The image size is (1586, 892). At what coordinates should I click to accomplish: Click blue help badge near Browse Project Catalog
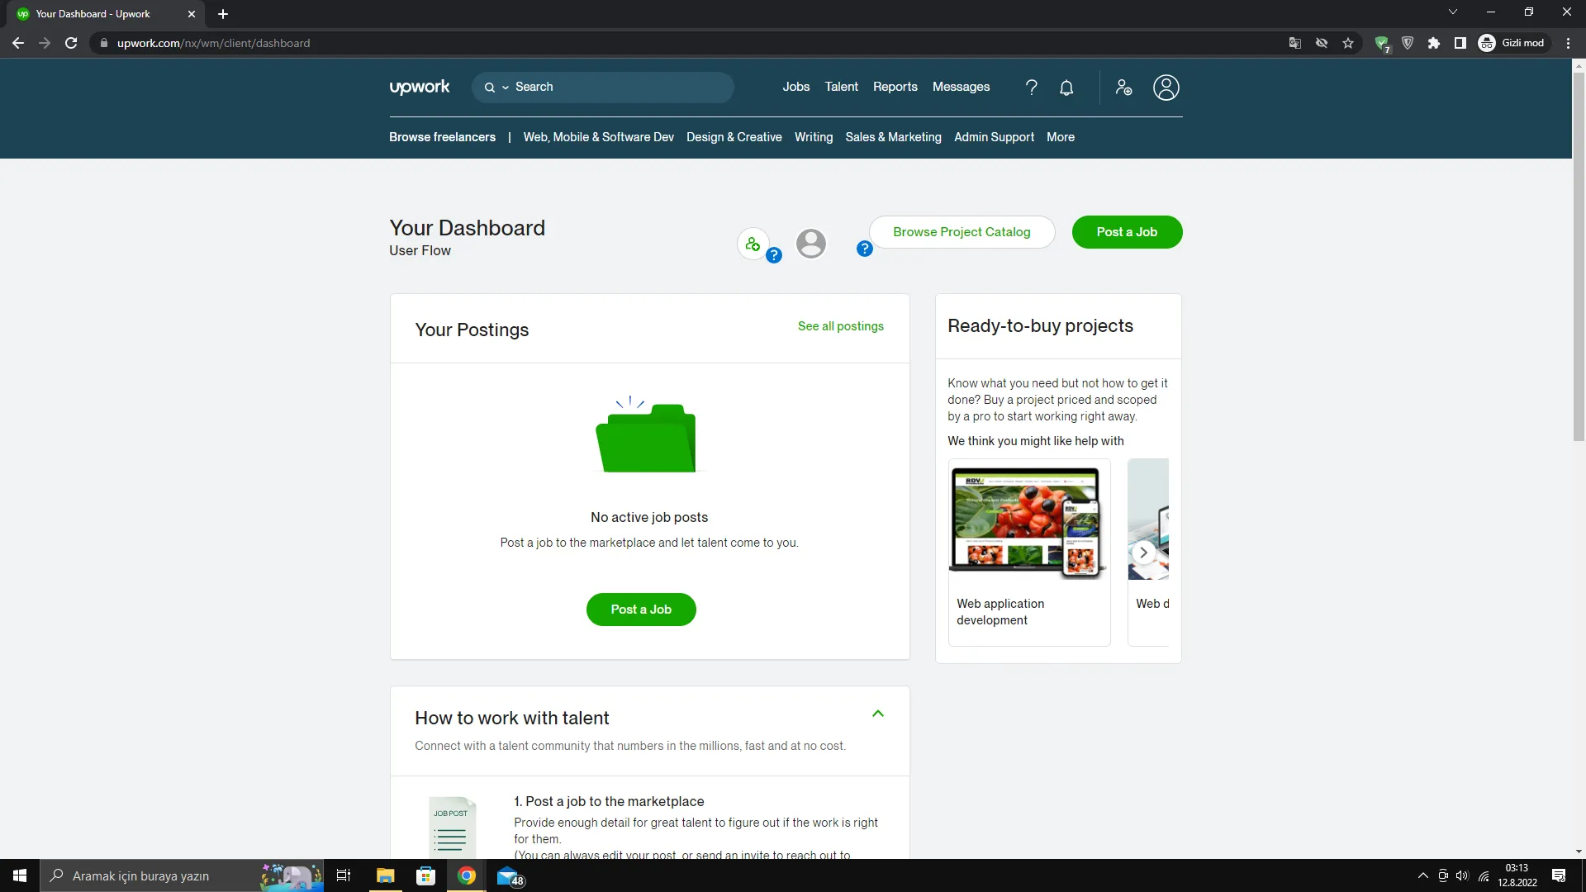coord(864,249)
